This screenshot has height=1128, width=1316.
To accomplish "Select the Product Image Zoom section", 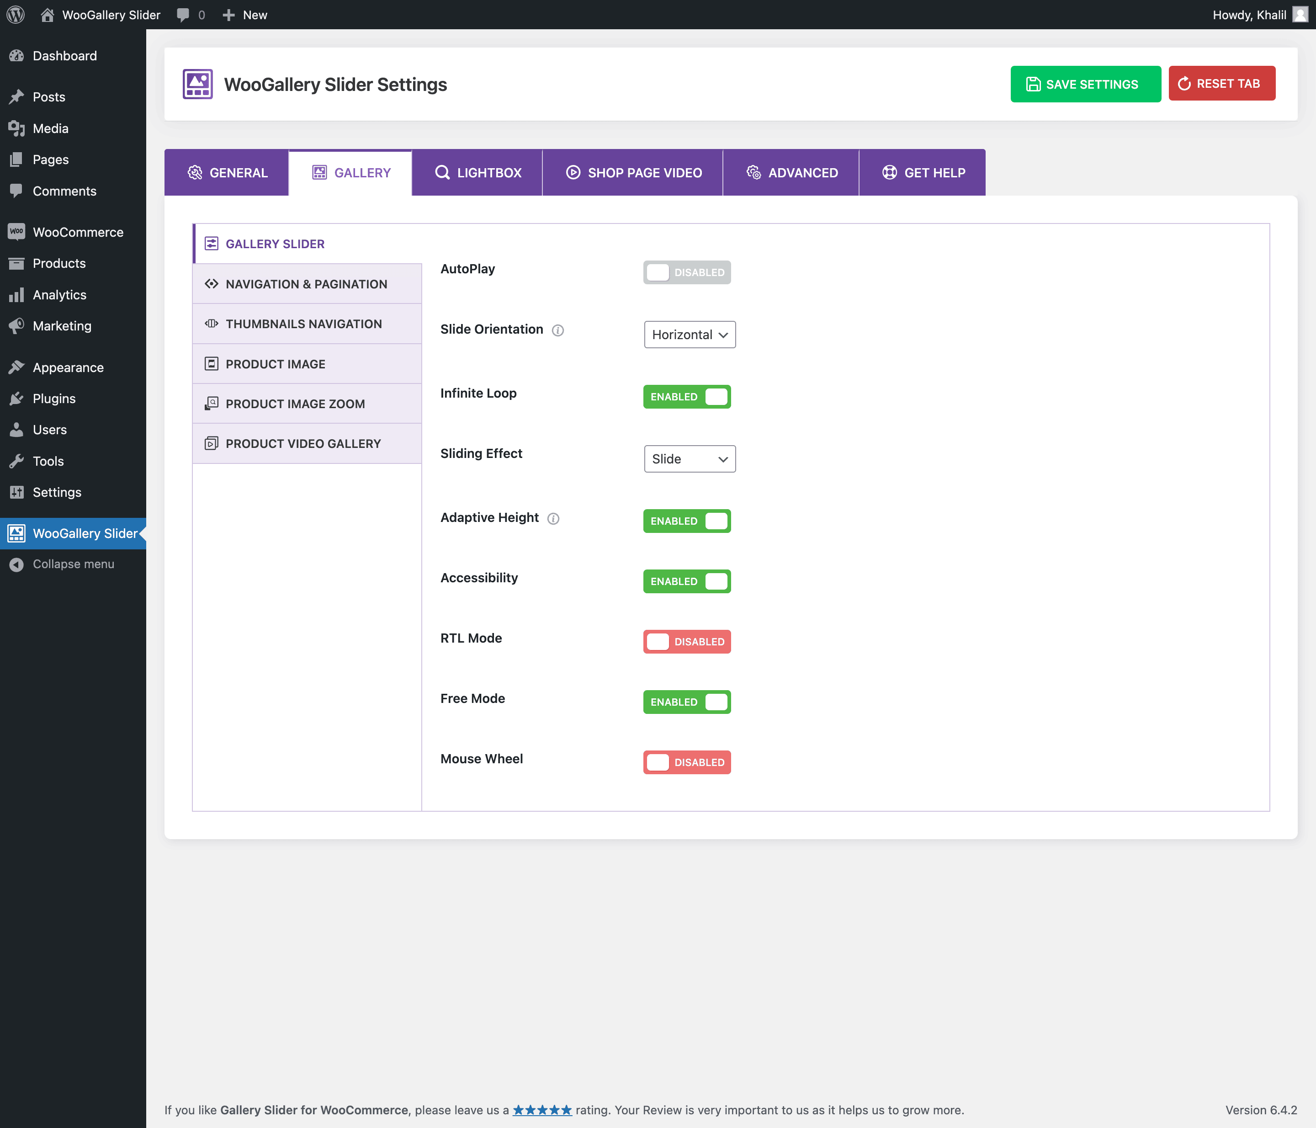I will point(295,404).
